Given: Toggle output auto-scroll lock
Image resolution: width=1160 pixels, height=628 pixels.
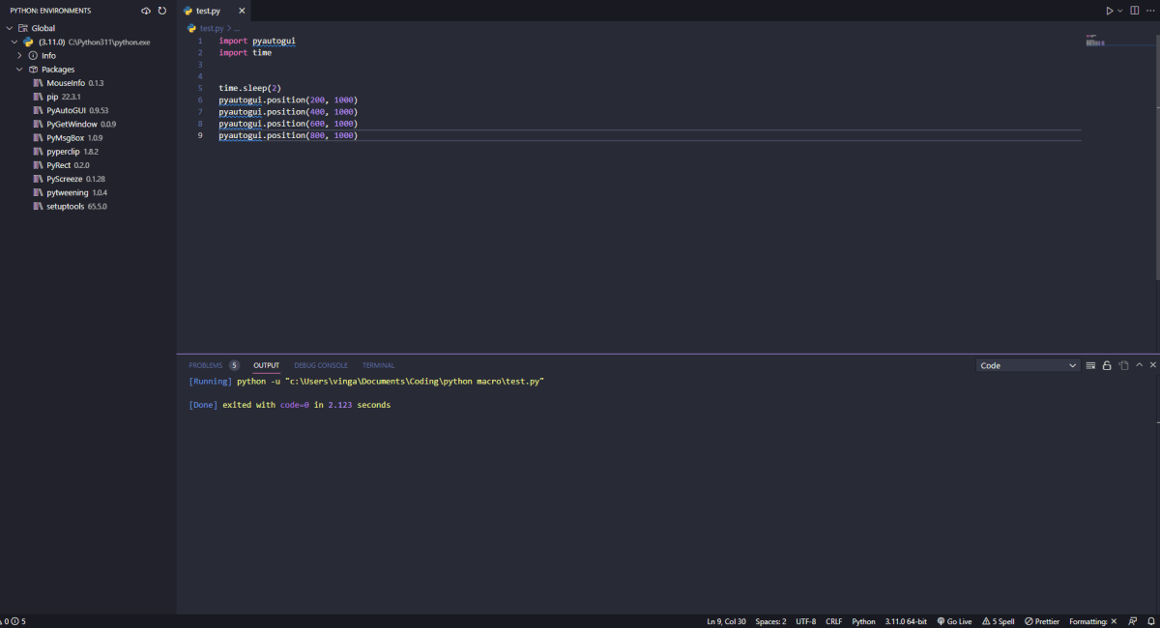Looking at the screenshot, I should [x=1107, y=365].
